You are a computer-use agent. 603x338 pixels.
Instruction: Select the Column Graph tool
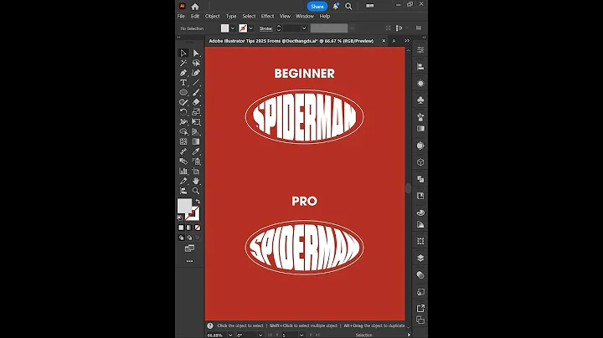[x=183, y=172]
